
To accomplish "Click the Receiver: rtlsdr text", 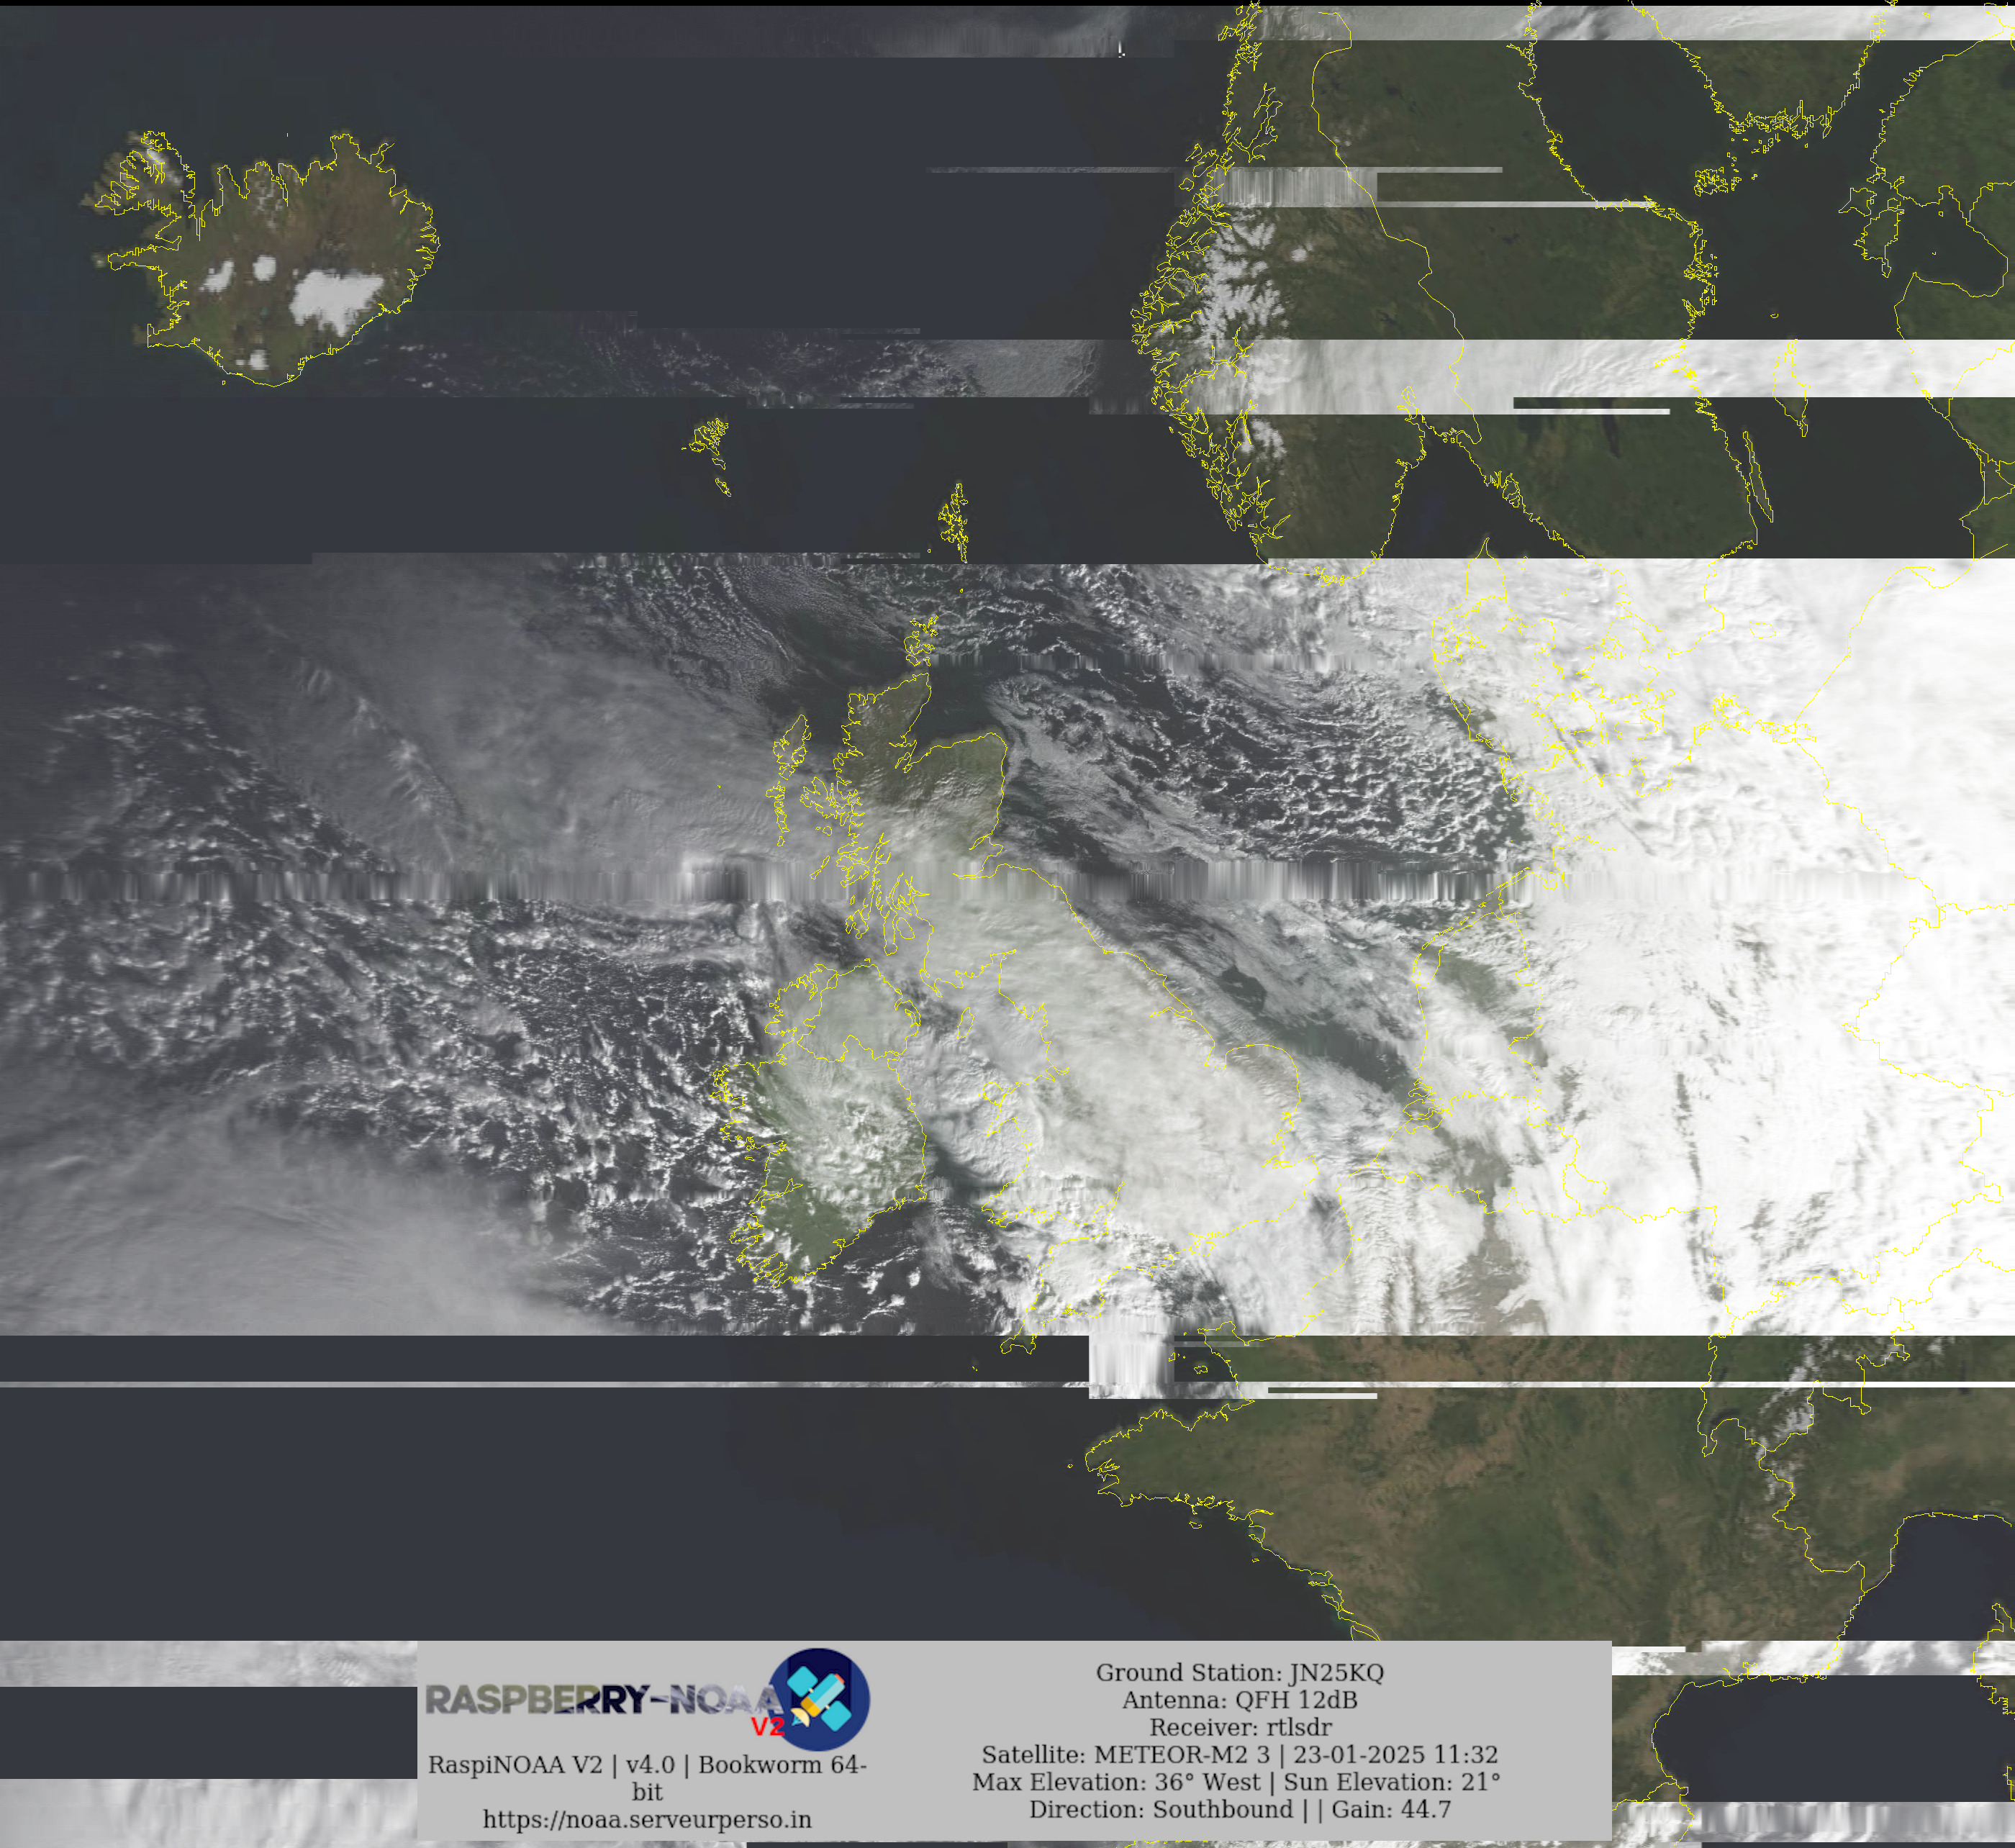I will click(x=1239, y=1727).
